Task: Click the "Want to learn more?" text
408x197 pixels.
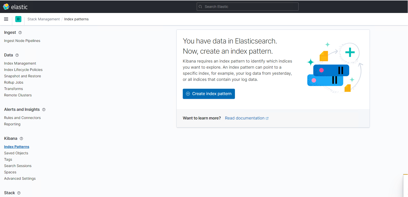Action: pyautogui.click(x=202, y=118)
